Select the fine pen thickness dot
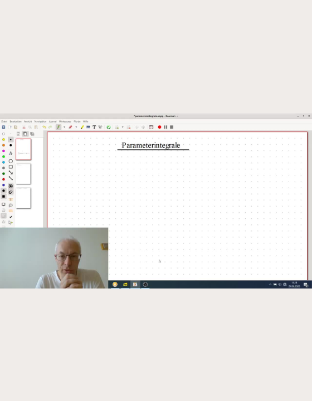This screenshot has height=401, width=312. 11,134
